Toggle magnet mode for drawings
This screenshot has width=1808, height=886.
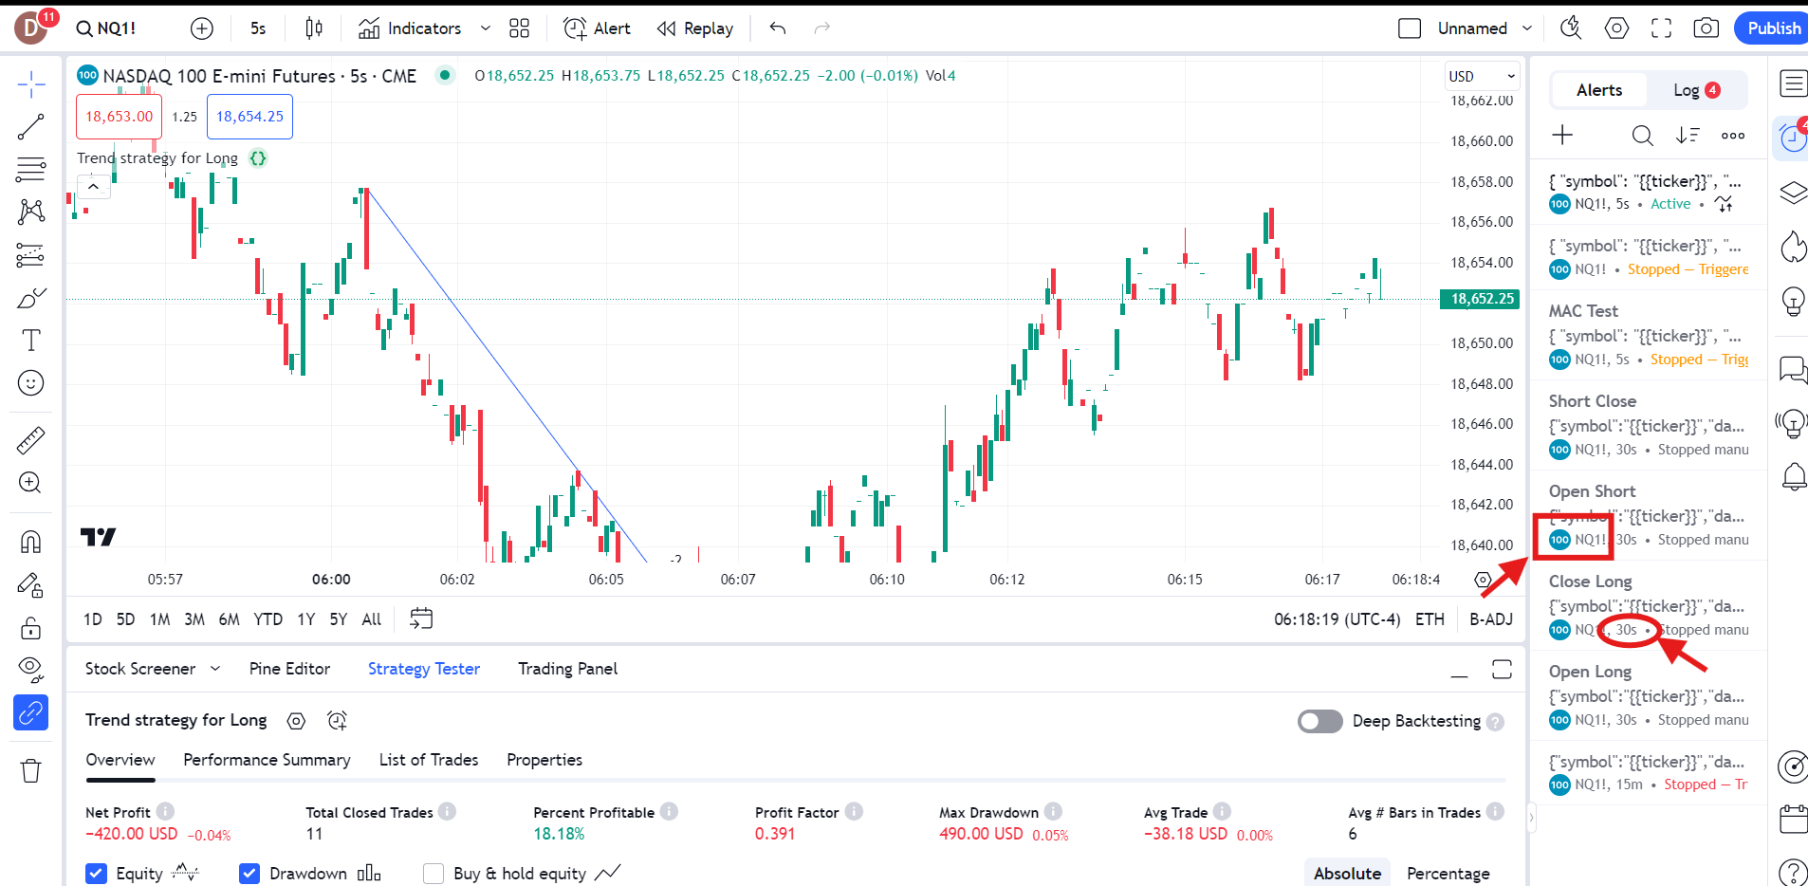click(x=30, y=542)
